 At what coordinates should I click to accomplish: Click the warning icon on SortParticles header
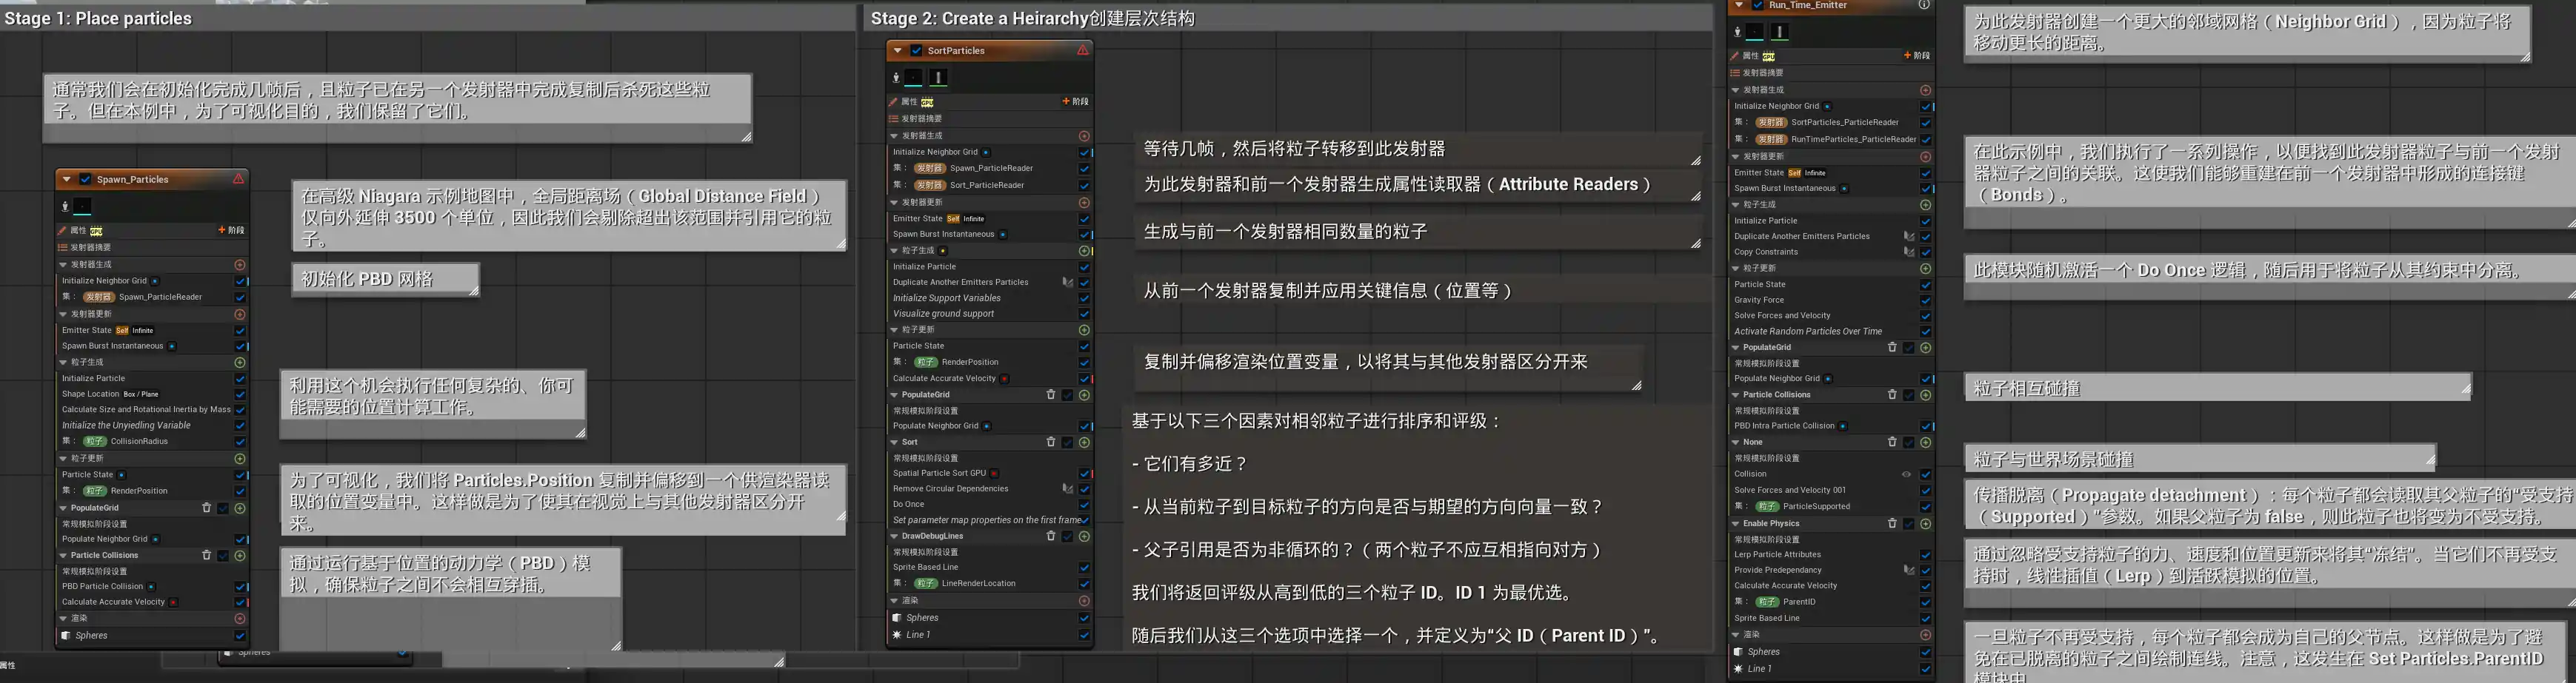(1082, 51)
